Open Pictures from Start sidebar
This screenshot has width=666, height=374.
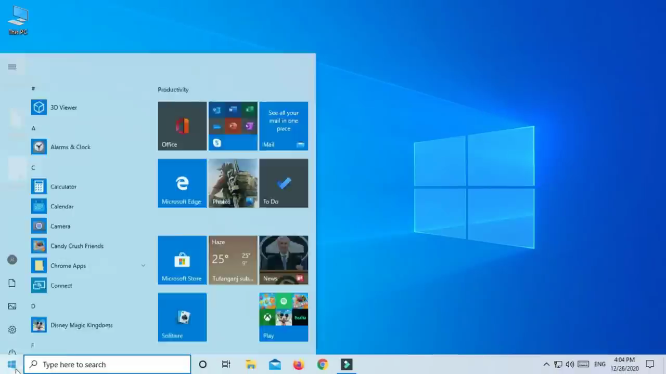(x=12, y=306)
